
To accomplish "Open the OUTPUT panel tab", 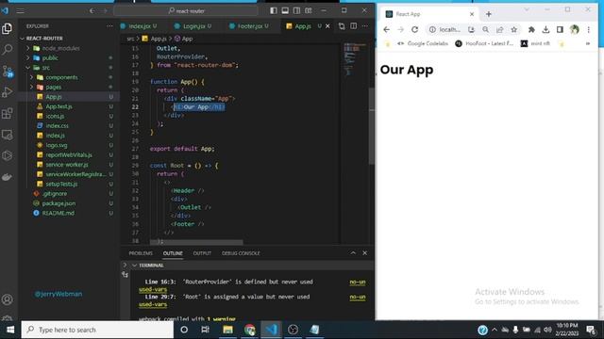I will 202,253.
